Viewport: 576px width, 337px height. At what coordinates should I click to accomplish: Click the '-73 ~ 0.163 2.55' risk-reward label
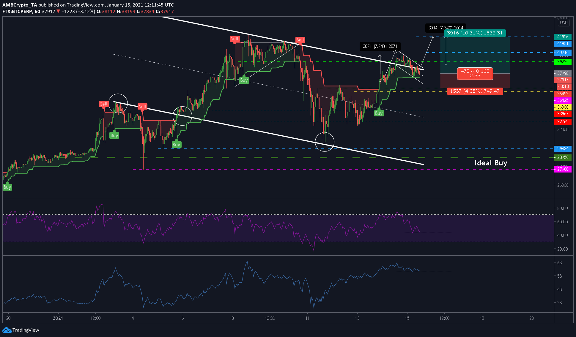pos(475,73)
